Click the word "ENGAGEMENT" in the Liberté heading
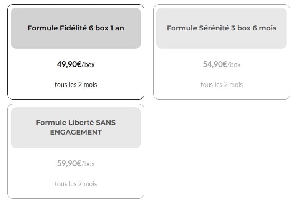The image size is (298, 208). pyautogui.click(x=76, y=132)
